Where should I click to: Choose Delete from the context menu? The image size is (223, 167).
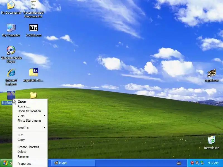pos(30,152)
